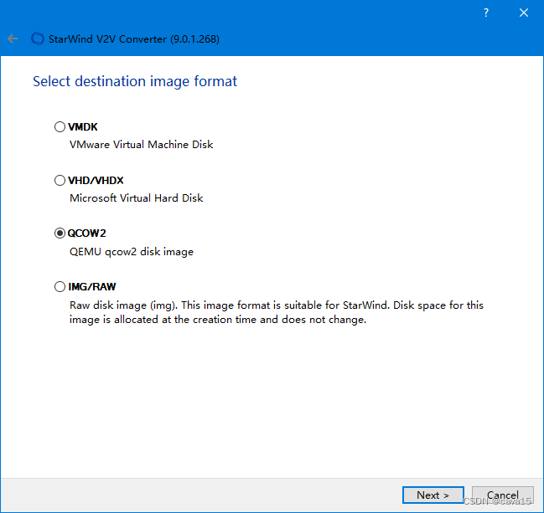This screenshot has width=544, height=513.
Task: Select the VHD/VHDX radio button
Action: (x=60, y=180)
